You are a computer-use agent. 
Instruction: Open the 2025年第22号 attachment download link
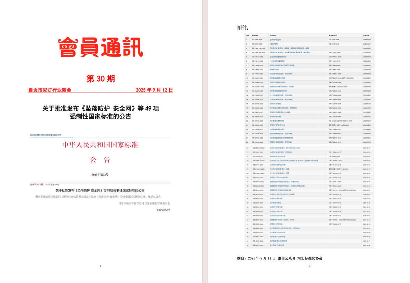click(52, 184)
